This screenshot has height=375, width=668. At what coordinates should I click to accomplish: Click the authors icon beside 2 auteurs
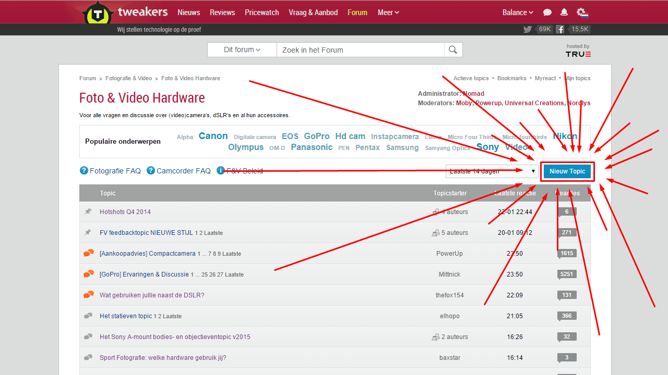coord(436,337)
